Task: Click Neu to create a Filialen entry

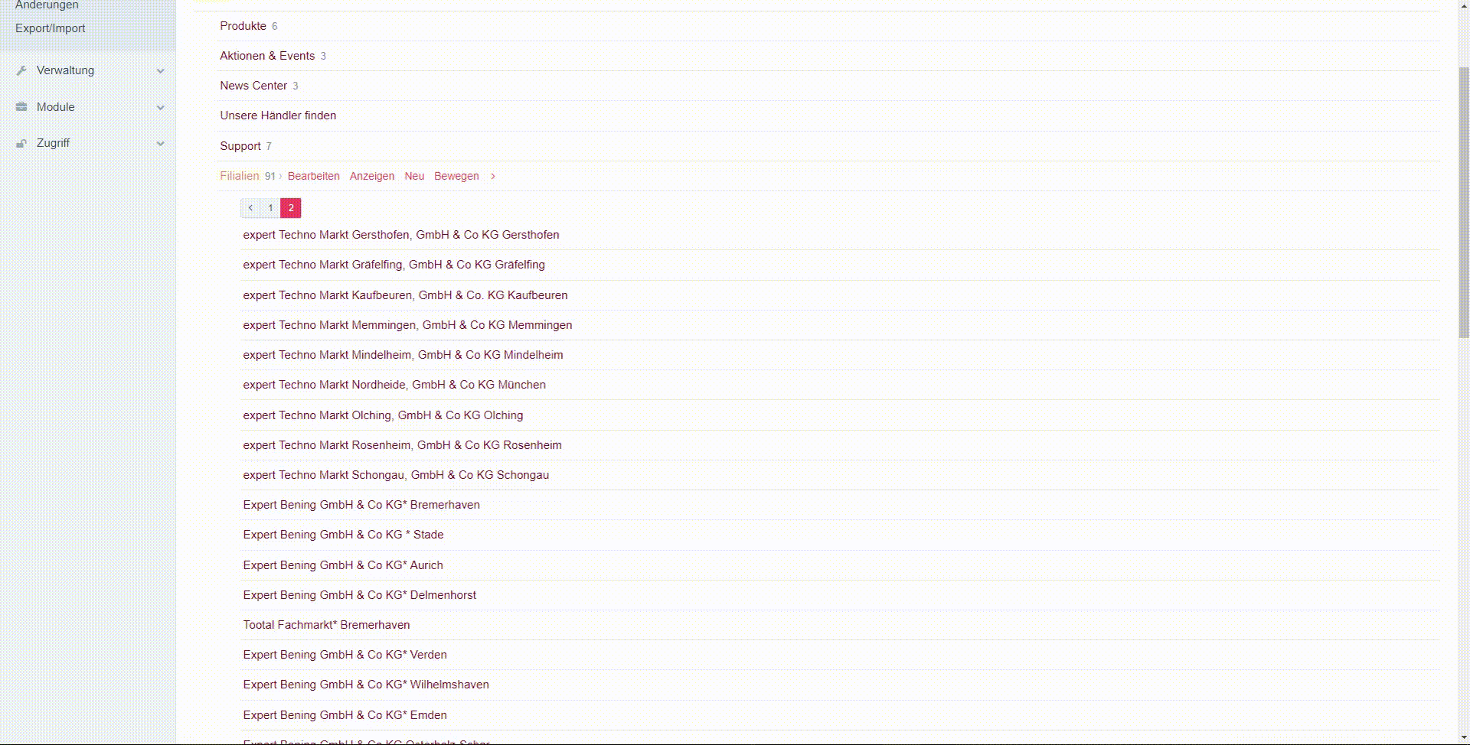Action: 414,176
